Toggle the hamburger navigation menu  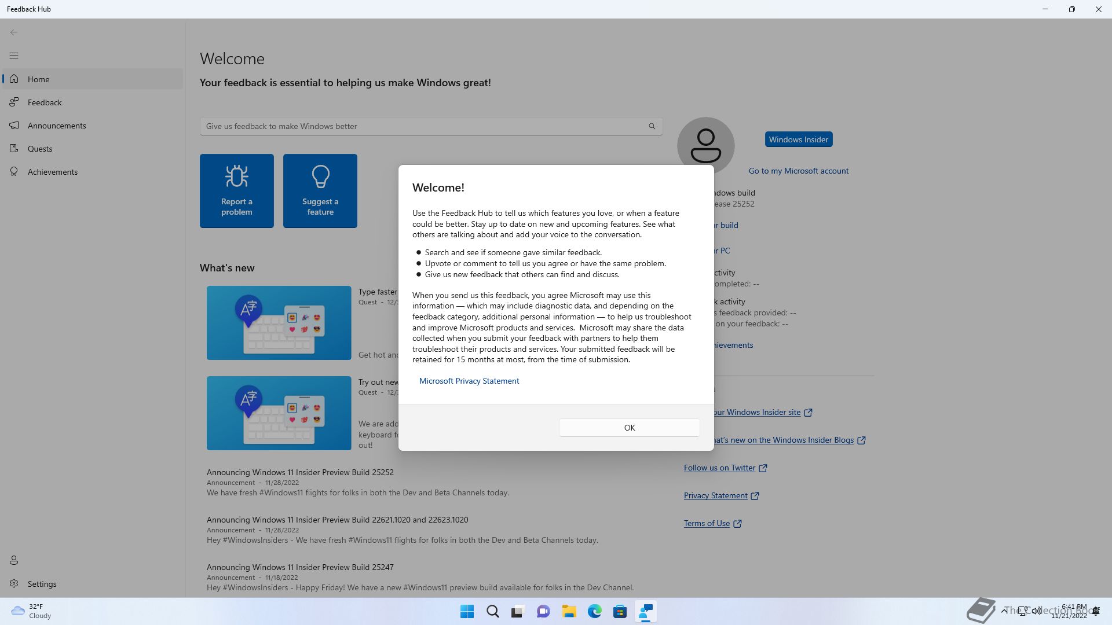coord(14,56)
